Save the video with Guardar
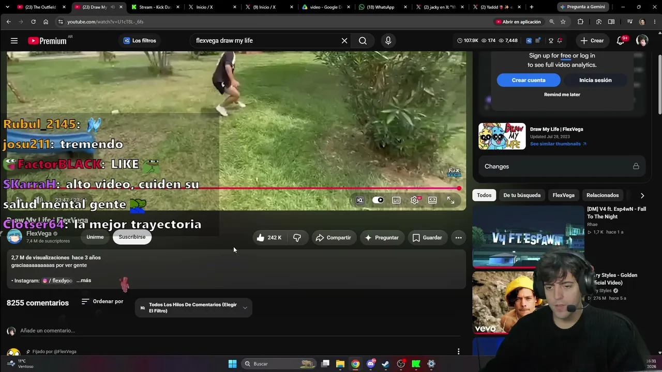Viewport: 662px width, 372px height. [x=427, y=238]
